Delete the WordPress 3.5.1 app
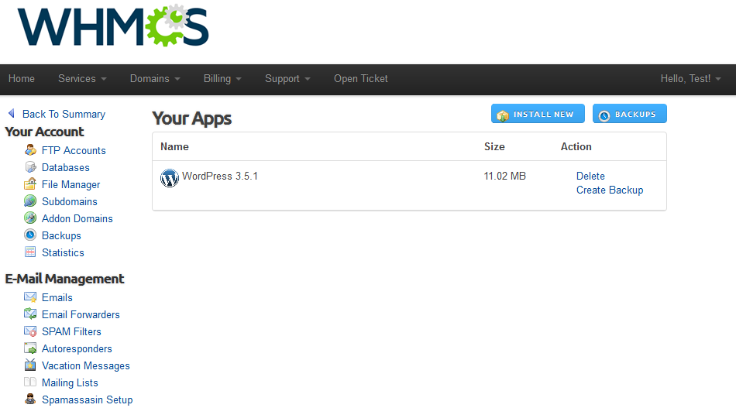This screenshot has height=408, width=736. click(590, 177)
